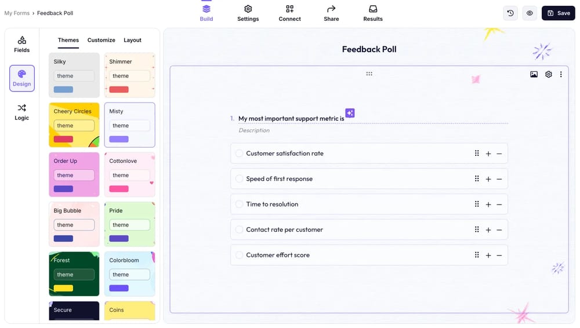
Task: Click the image icon on the question card
Action: click(534, 74)
